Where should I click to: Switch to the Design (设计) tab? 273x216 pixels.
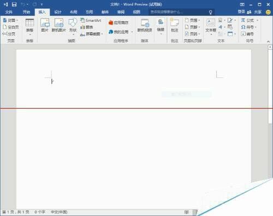pos(58,12)
